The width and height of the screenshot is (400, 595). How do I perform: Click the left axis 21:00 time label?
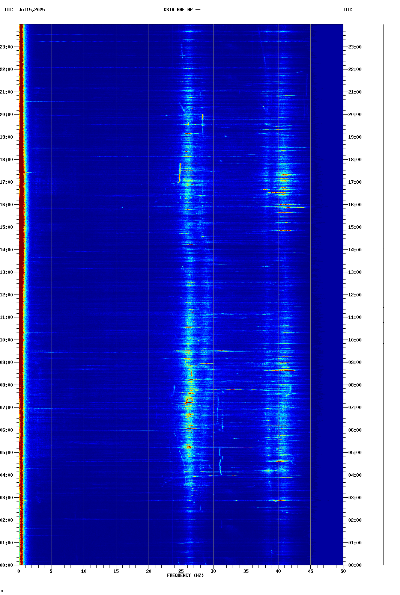tap(6, 92)
